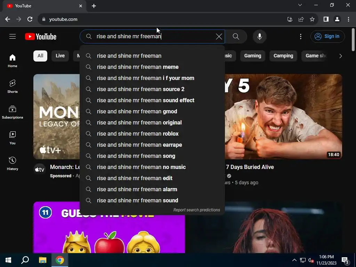Image resolution: width=356 pixels, height=267 pixels.
Task: Choose the 'gmod' search suggestion
Action: pos(152,112)
